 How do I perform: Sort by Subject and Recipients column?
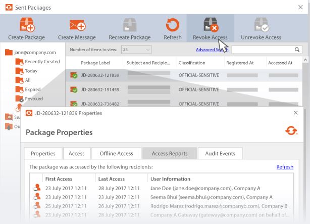148,63
